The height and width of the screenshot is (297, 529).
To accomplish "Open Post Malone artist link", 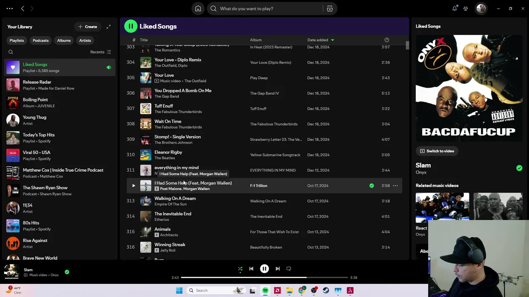I will (170, 189).
